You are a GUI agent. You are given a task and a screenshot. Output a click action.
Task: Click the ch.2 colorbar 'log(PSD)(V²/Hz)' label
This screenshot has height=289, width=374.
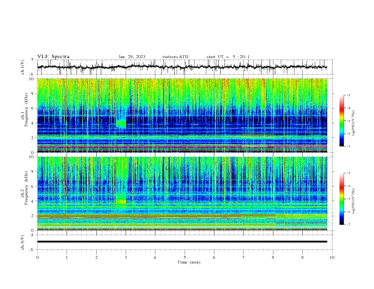tap(354, 202)
